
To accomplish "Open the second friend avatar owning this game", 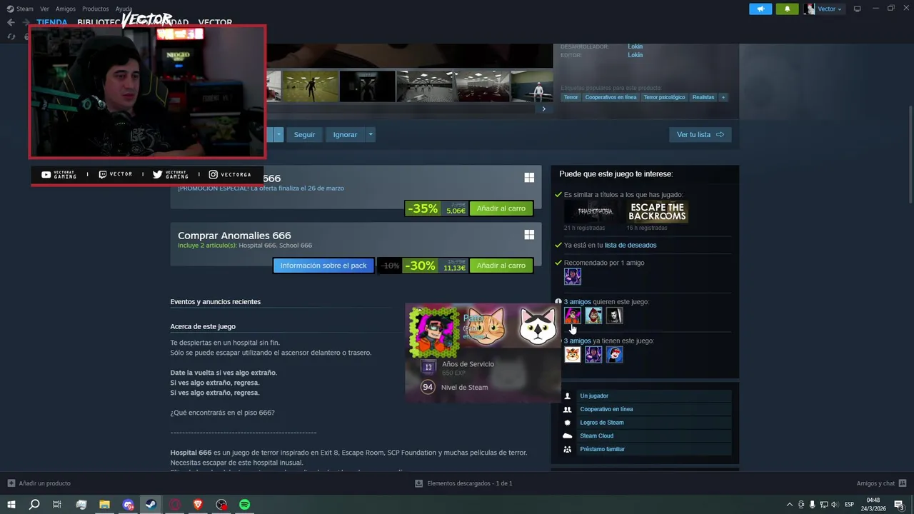I will coord(593,354).
